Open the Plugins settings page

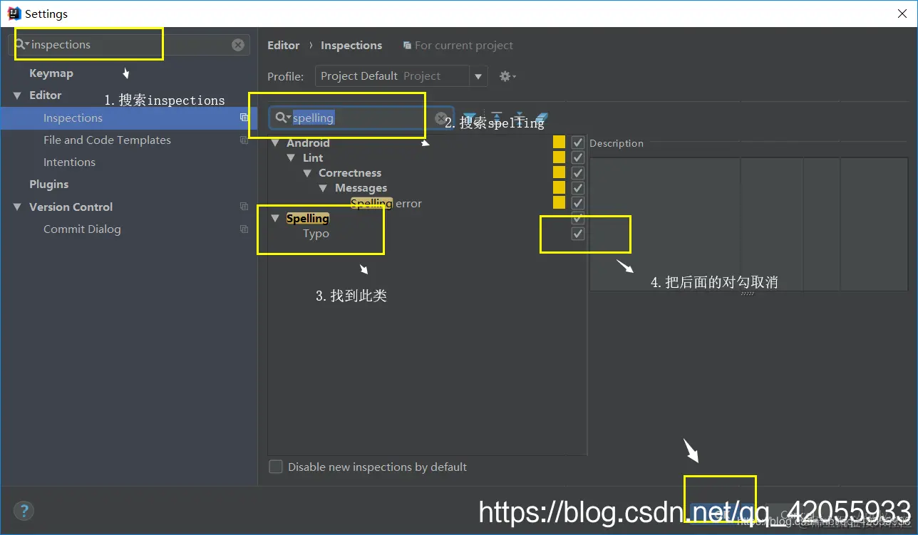[x=48, y=184]
